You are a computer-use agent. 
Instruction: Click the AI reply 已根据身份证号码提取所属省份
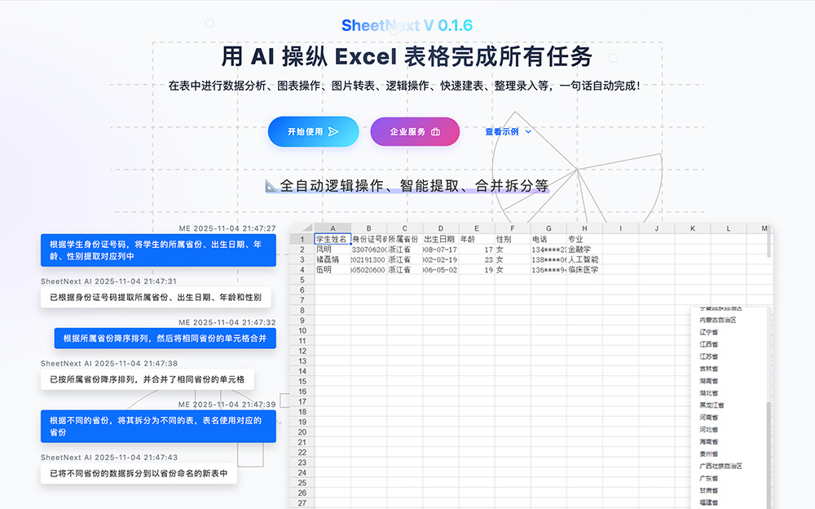156,297
